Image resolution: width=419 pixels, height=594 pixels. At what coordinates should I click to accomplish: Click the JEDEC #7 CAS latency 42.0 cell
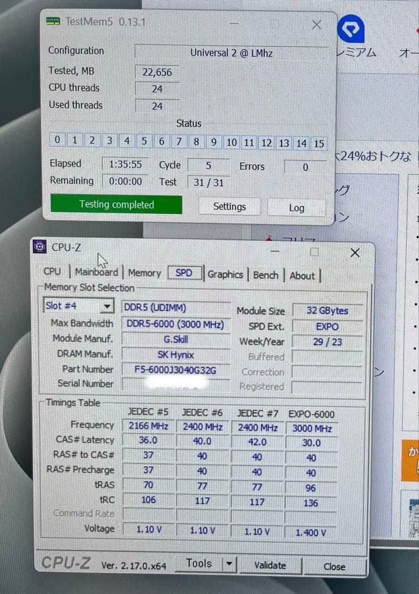257,442
